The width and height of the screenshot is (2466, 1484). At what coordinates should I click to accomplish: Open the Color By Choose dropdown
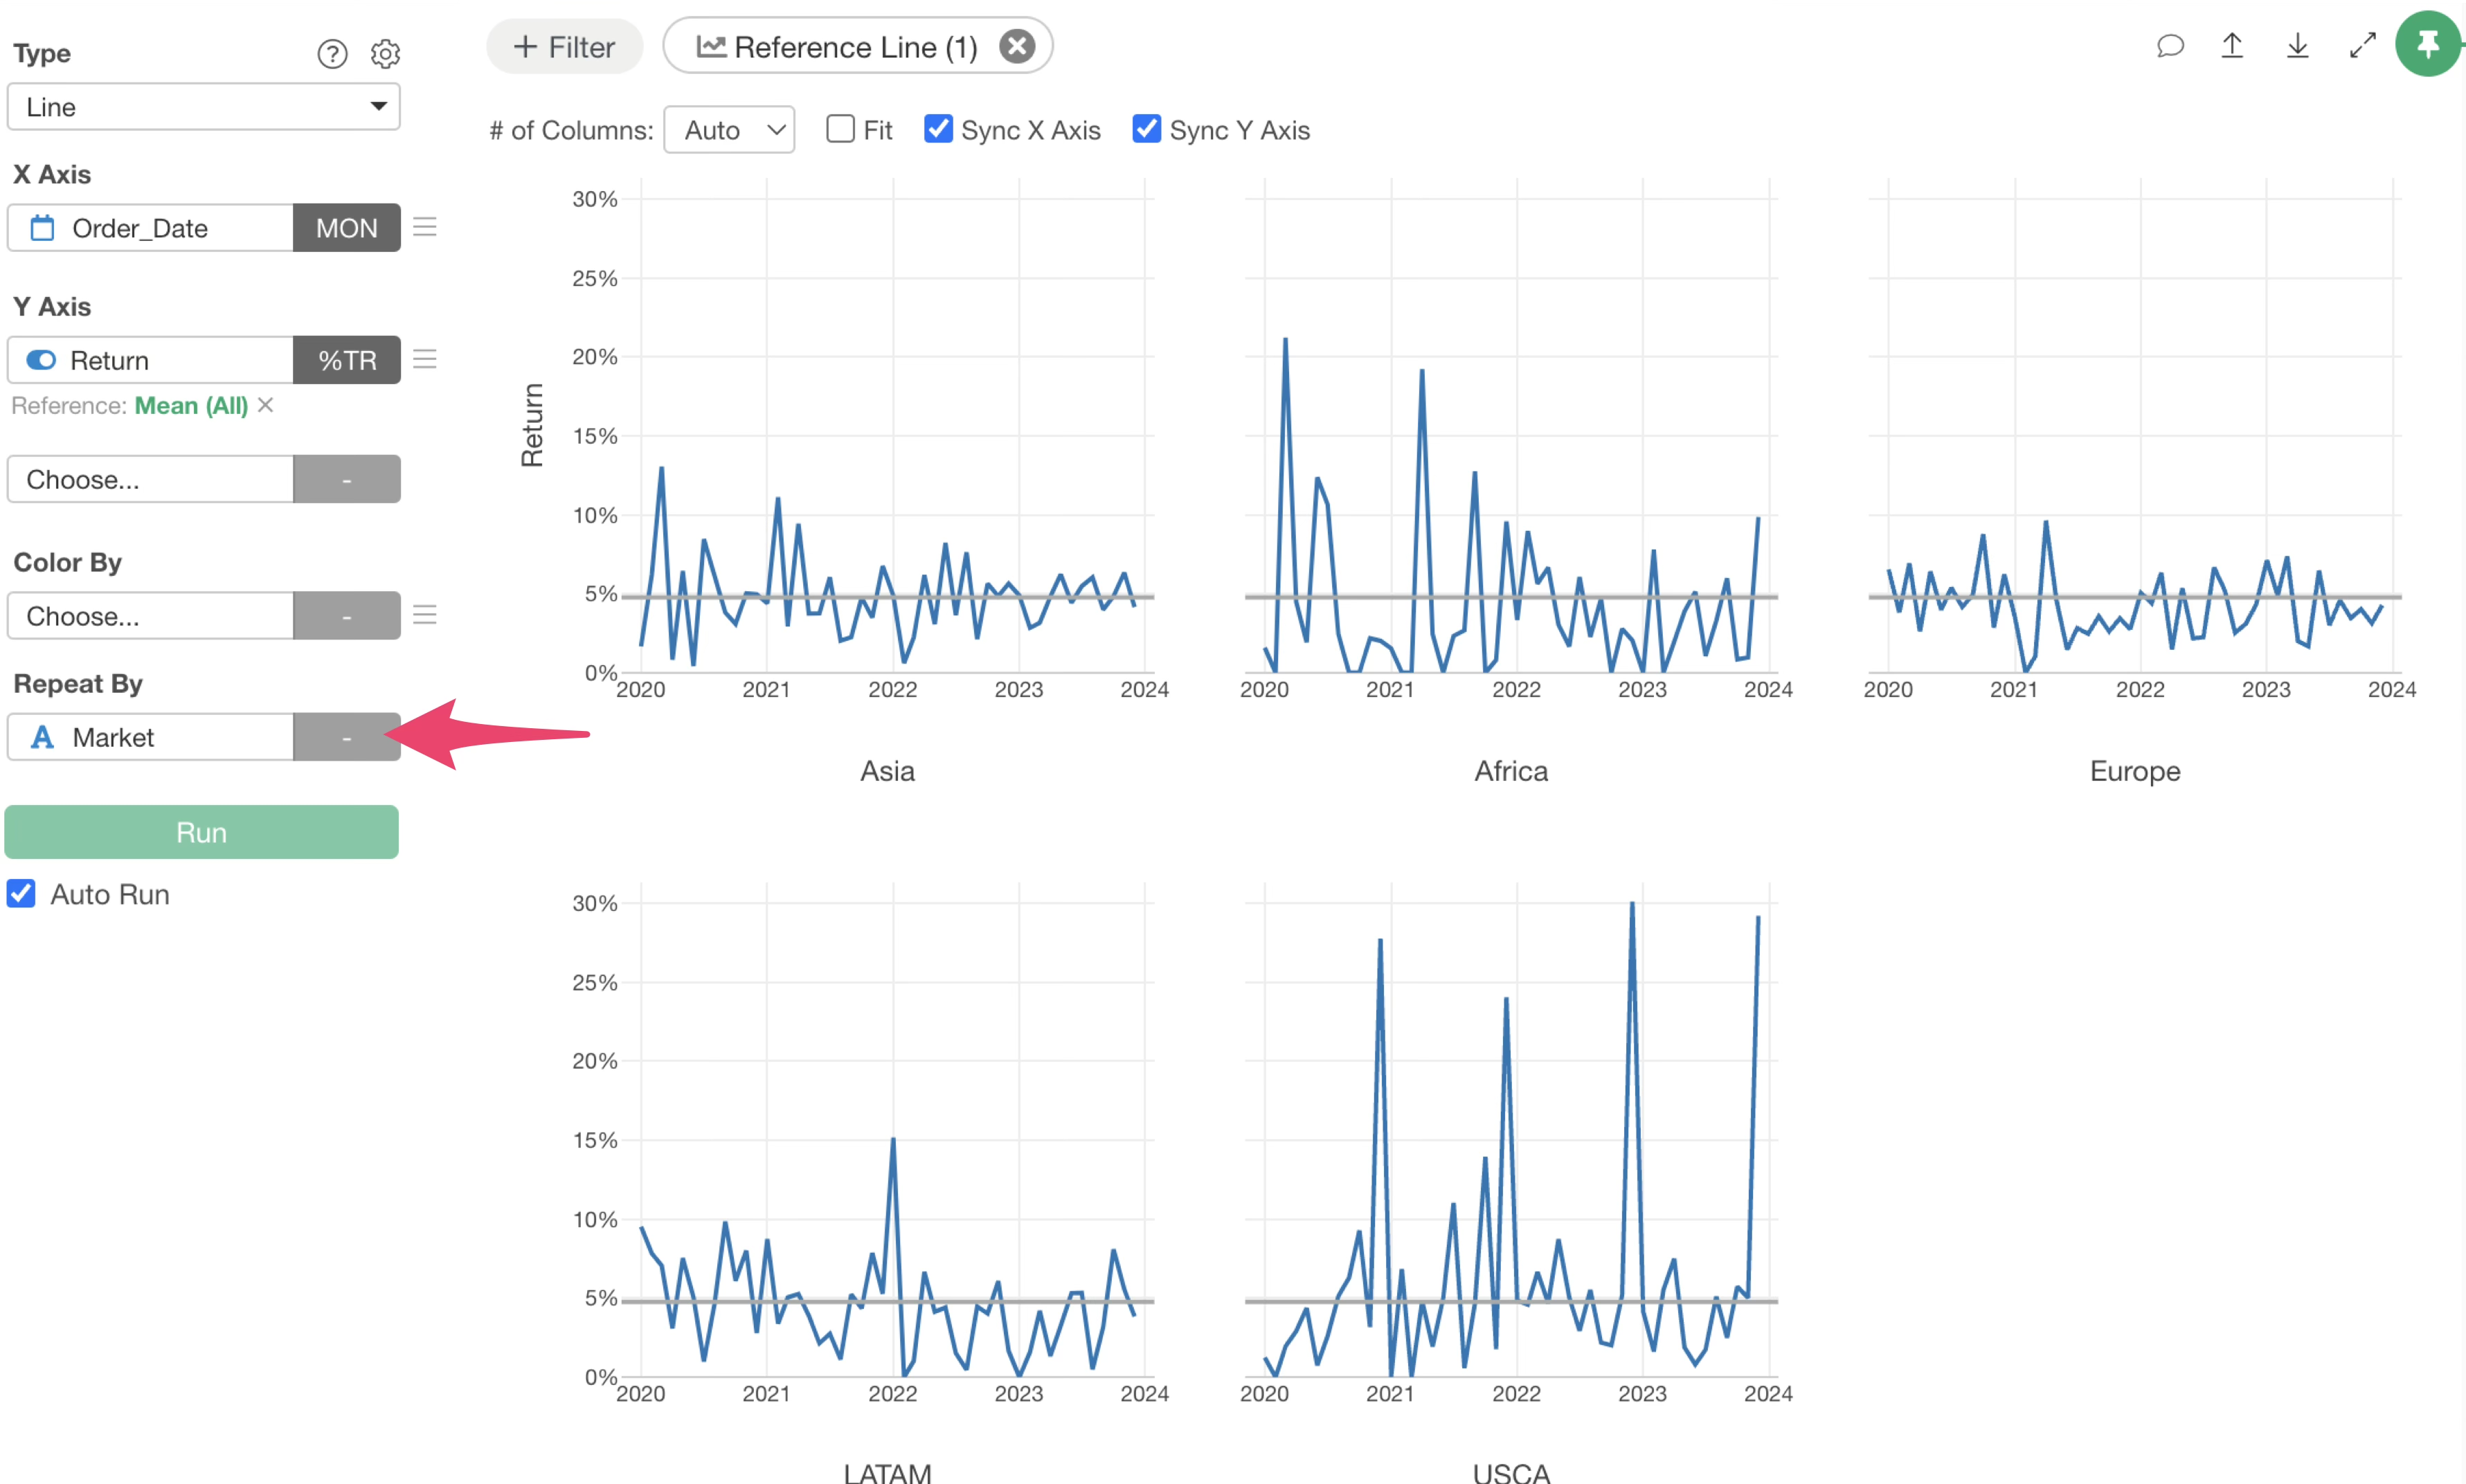[150, 616]
